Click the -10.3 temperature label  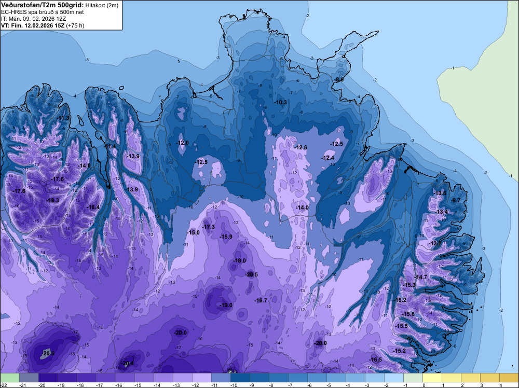281,103
